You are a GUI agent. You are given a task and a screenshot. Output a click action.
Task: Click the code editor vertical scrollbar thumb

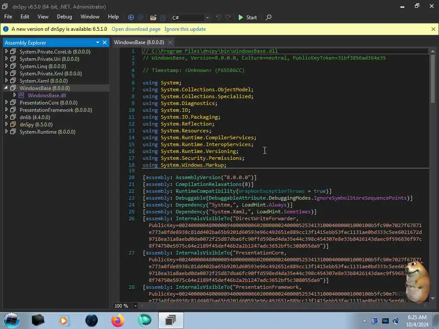433,79
